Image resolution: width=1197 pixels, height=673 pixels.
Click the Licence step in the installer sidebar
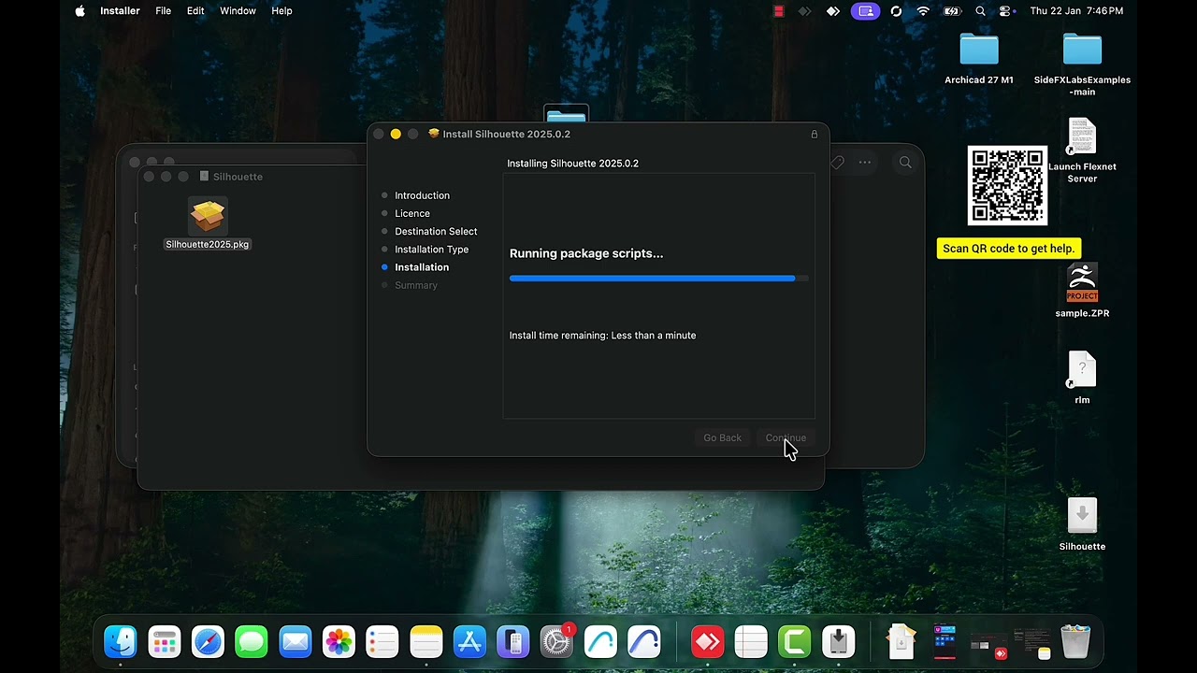click(412, 213)
